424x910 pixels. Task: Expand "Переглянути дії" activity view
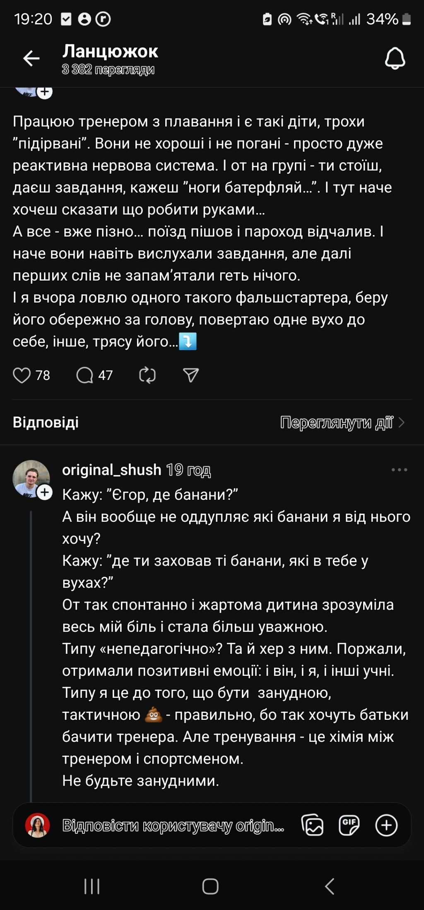[x=342, y=423]
